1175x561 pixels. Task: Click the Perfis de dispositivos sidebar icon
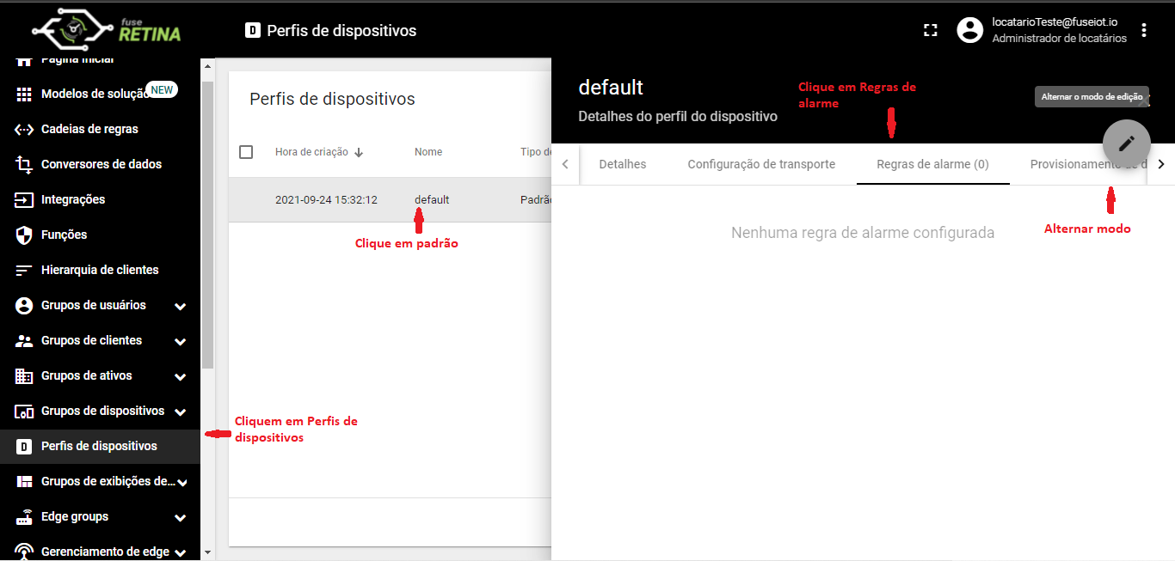click(x=24, y=446)
